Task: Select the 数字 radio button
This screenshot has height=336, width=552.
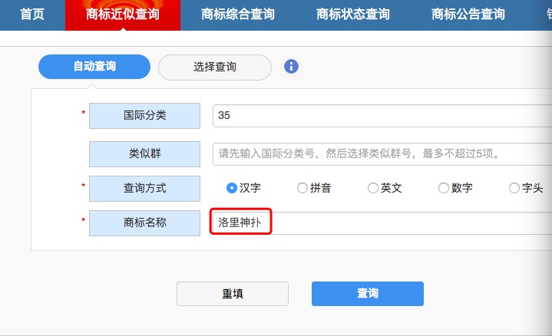Action: tap(443, 188)
